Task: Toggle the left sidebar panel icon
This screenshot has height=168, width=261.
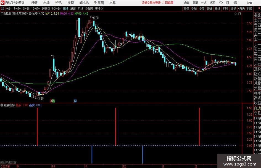Action: pos(2,9)
